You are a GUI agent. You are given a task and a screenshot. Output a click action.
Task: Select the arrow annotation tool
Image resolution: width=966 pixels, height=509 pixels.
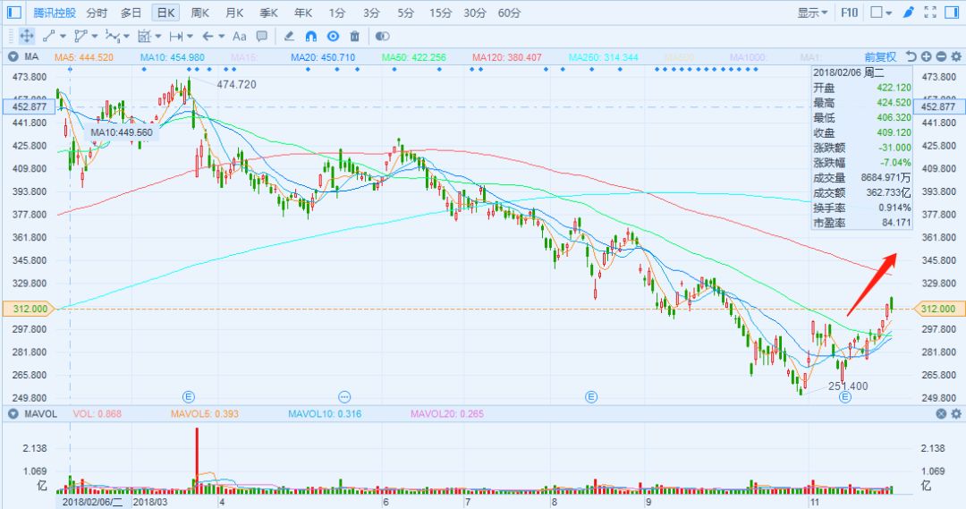click(208, 37)
